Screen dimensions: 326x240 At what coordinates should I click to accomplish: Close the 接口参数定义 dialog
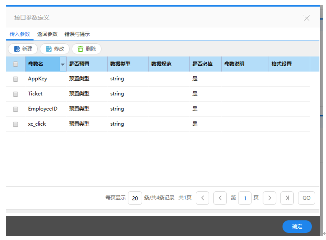click(x=307, y=18)
